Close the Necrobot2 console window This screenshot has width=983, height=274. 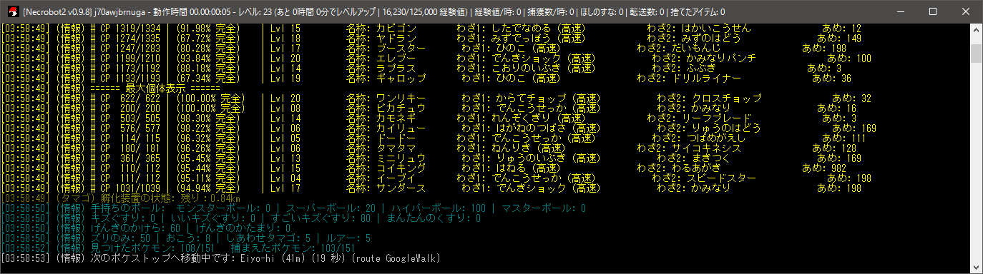966,11
